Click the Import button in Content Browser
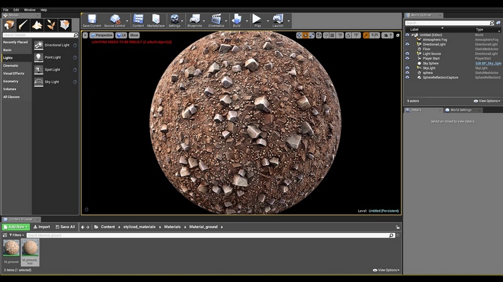 41,227
